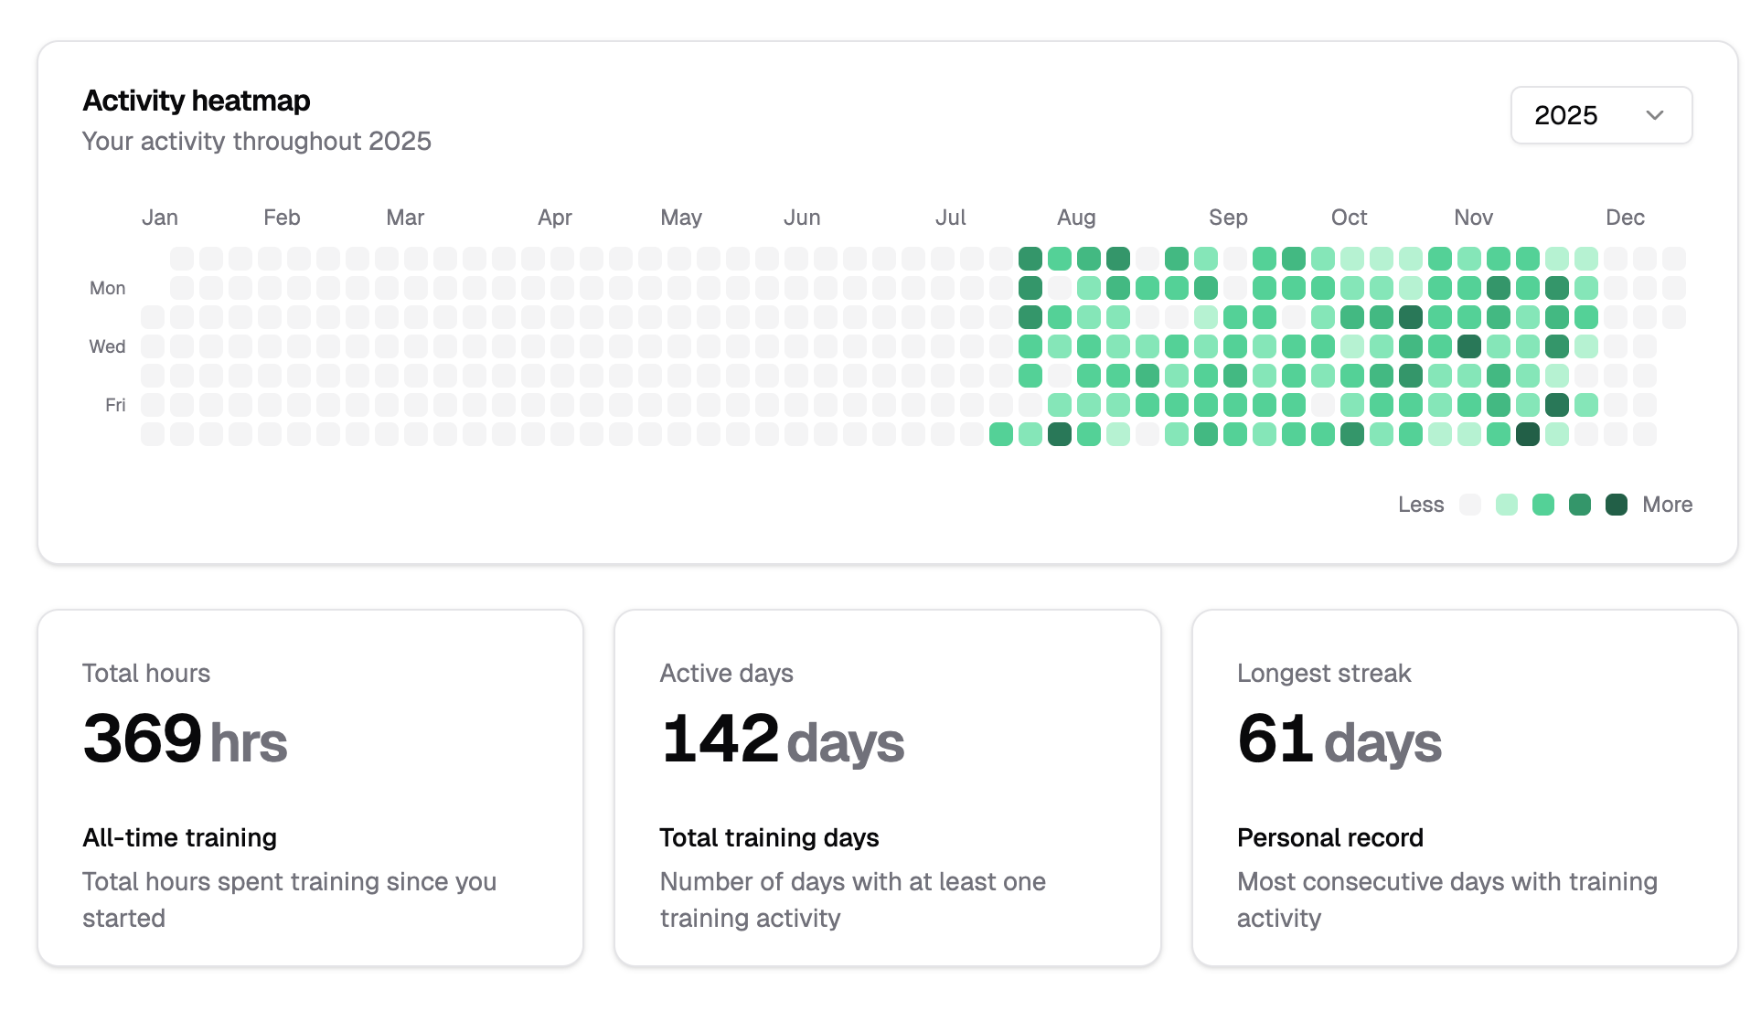Image resolution: width=1761 pixels, height=1011 pixels.
Task: Click a dark green cell under Aug
Action: [x=1030, y=259]
